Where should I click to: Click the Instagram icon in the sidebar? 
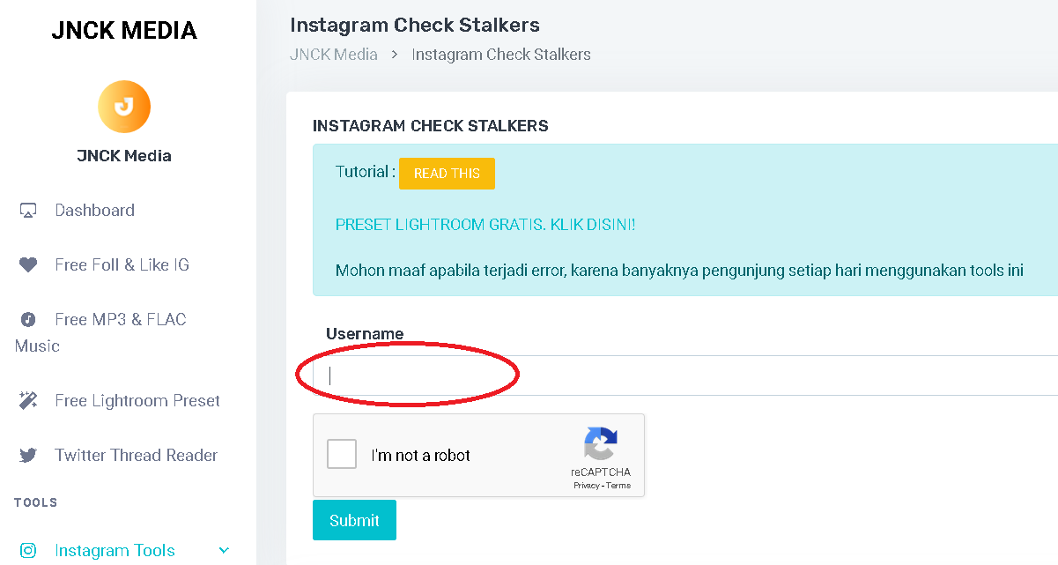pyautogui.click(x=28, y=551)
